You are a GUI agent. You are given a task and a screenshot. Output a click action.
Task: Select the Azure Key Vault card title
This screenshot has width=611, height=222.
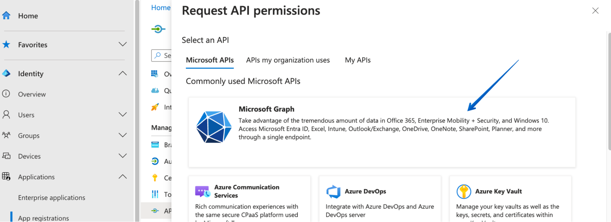(499, 191)
